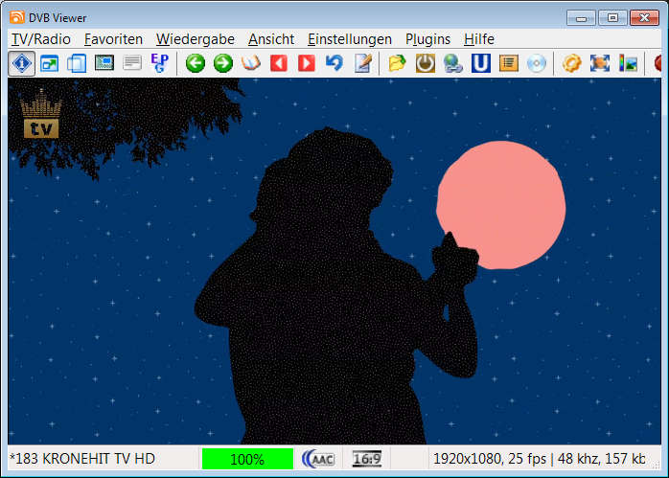This screenshot has width=669, height=478.
Task: Open the Wiedergabe menu
Action: (196, 39)
